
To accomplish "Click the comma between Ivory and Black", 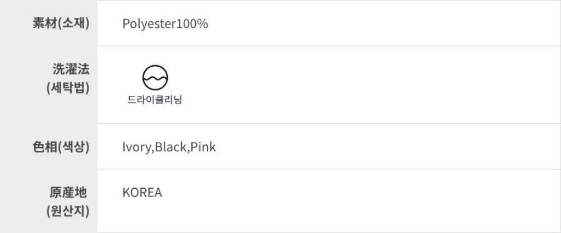I will point(153,151).
